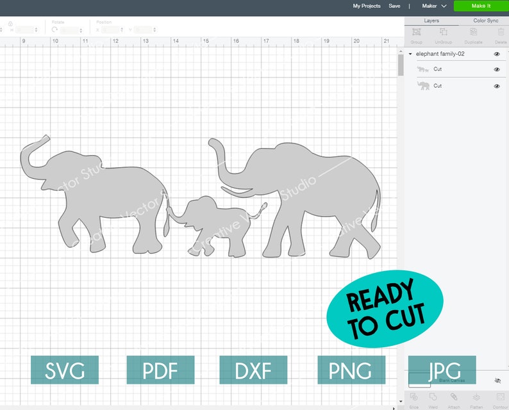Click the Blank Canvas color swatch
Screen dimensions: 509x410
pyautogui.click(x=419, y=380)
